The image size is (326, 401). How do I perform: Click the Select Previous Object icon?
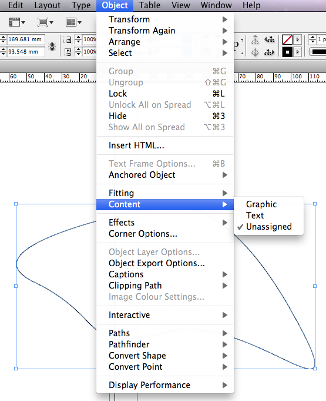point(269,39)
